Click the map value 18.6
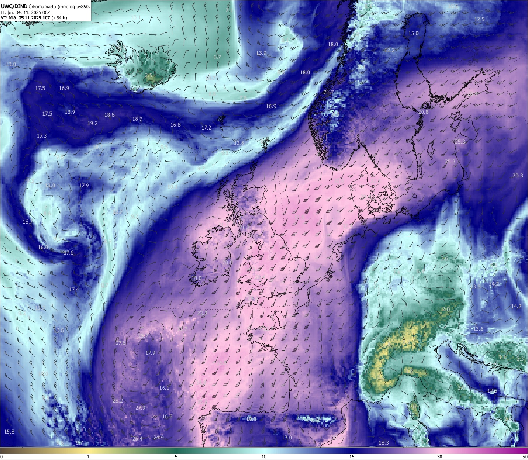The width and height of the screenshot is (528, 460). (109, 115)
